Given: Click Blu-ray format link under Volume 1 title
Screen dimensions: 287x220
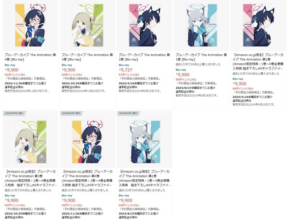Looking at the screenshot, I should click(181, 70).
